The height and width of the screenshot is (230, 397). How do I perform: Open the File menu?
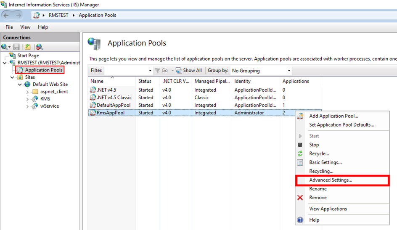click(x=9, y=27)
